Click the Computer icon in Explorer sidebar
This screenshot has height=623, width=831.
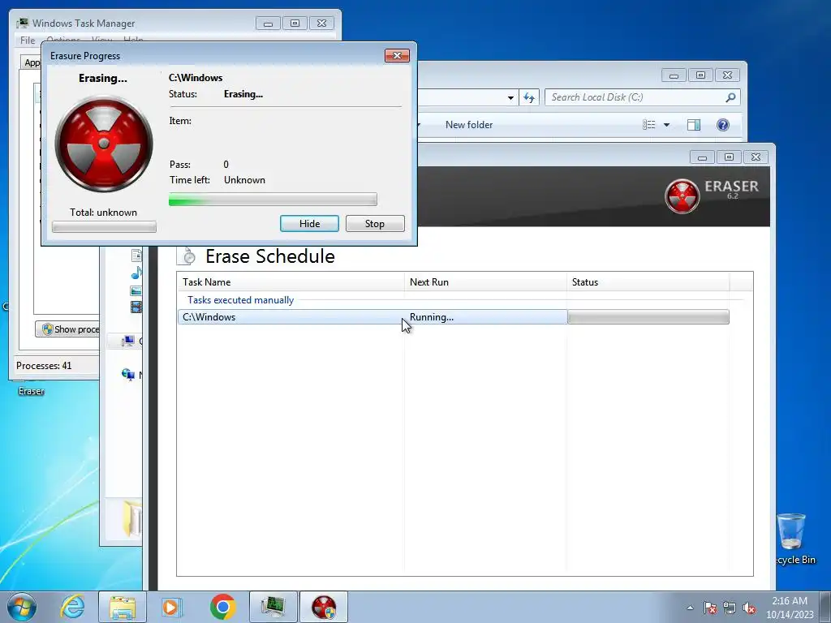point(127,342)
